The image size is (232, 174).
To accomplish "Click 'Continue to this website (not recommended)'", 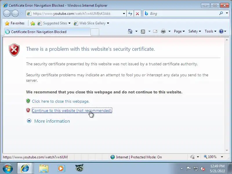I will [72, 110].
